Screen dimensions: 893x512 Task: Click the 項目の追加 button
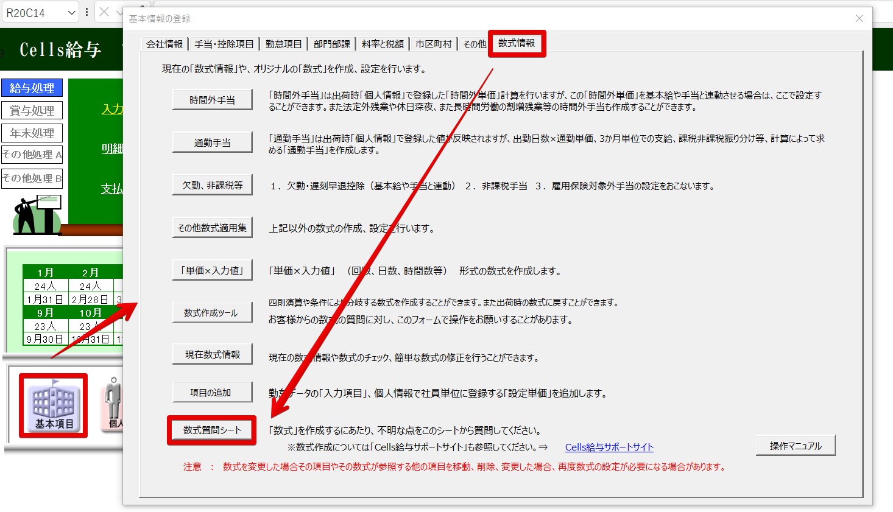coord(211,393)
